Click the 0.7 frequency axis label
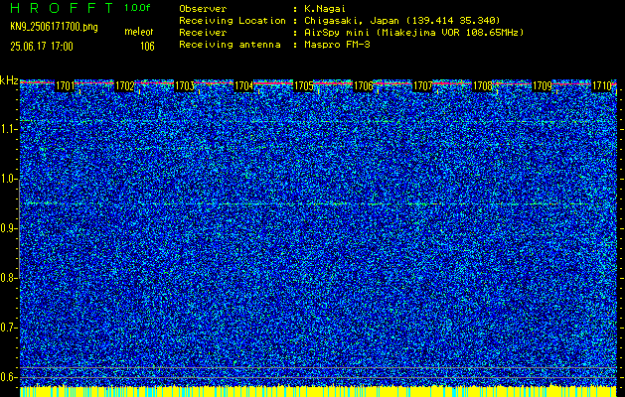 (9, 328)
